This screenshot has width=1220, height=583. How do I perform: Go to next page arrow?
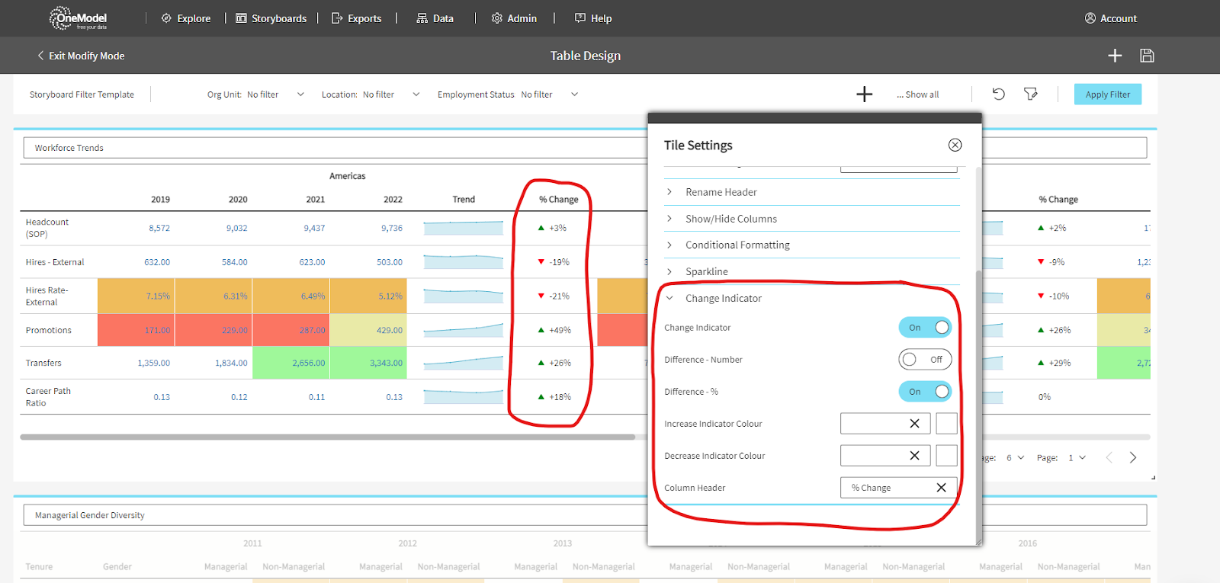point(1133,457)
